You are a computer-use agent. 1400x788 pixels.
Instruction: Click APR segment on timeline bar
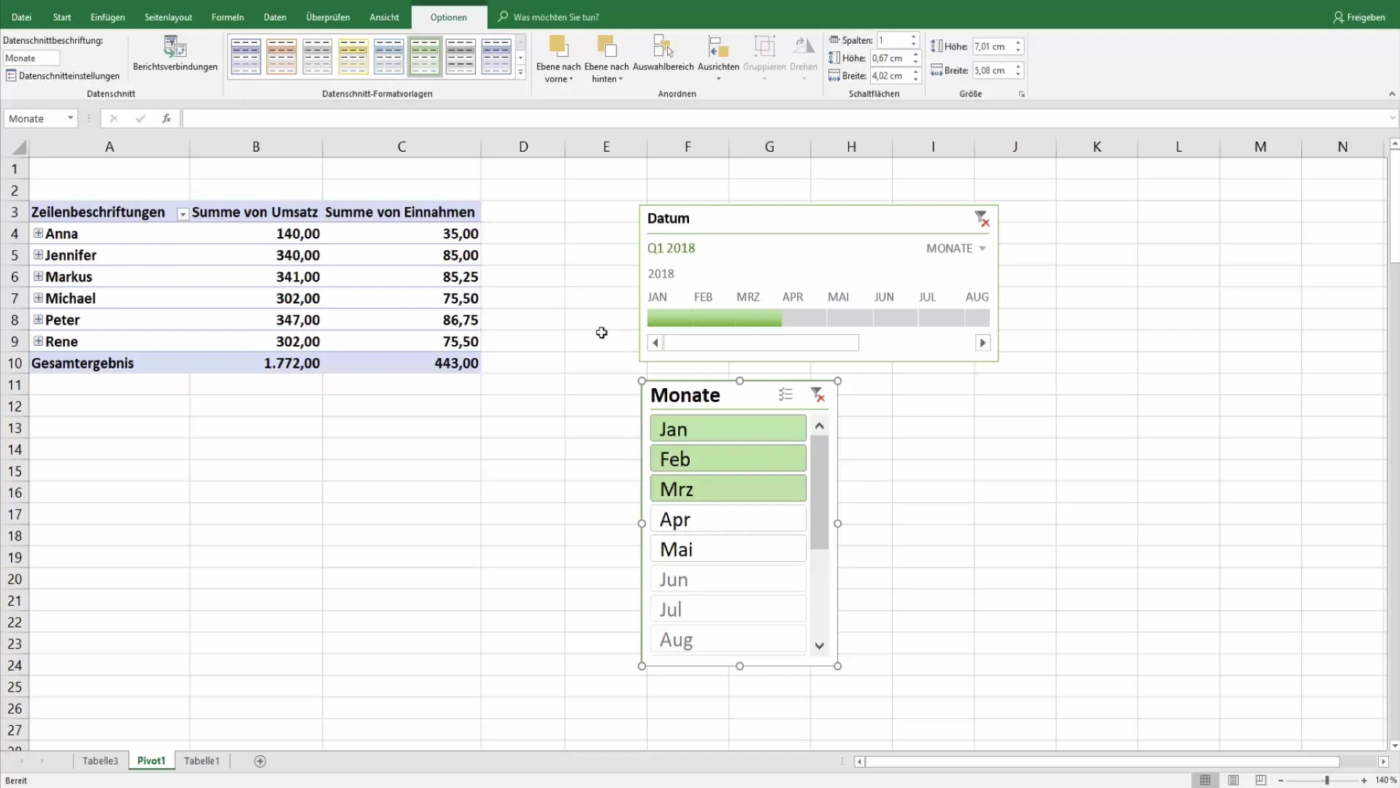pos(804,318)
